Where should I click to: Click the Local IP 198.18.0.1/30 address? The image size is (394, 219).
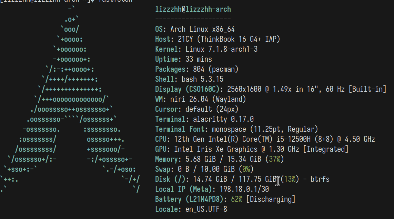tap(244, 189)
